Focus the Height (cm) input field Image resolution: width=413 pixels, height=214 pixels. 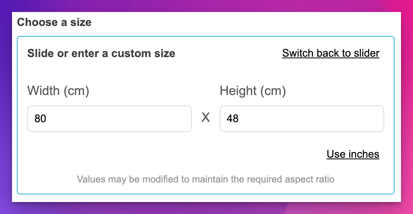click(301, 119)
